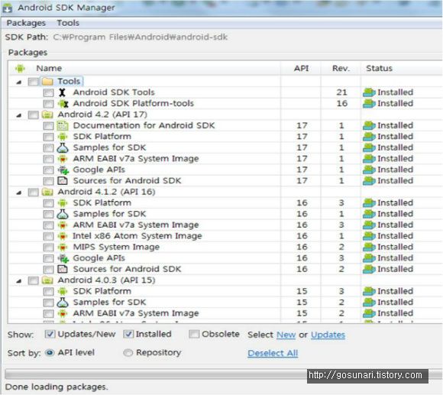Click the Updates link

328,335
